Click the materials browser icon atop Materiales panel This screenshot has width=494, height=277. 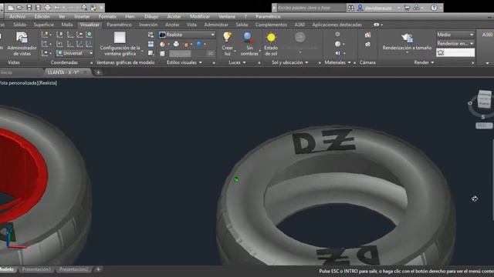click(x=337, y=34)
